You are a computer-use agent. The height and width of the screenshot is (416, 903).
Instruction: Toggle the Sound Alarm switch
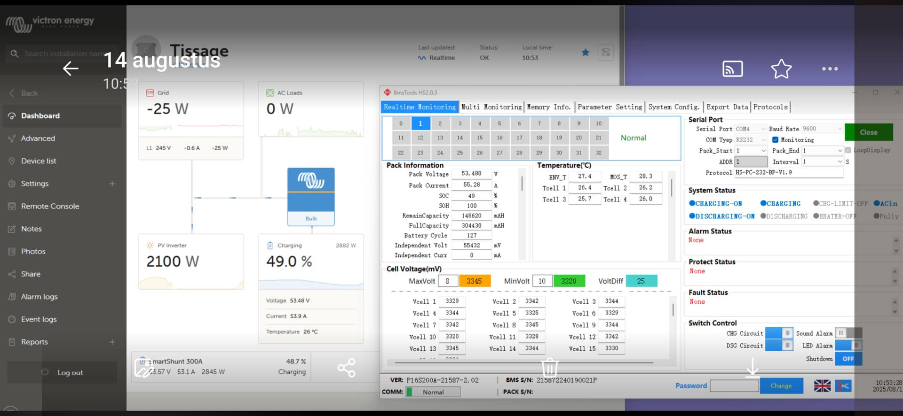click(848, 333)
